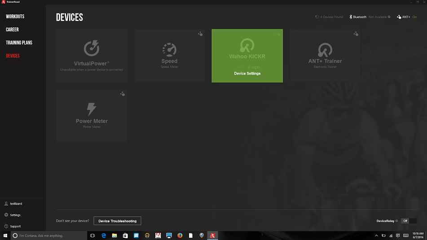Open Adobe app from the taskbar
Image resolution: width=427 pixels, height=240 pixels.
158,236
